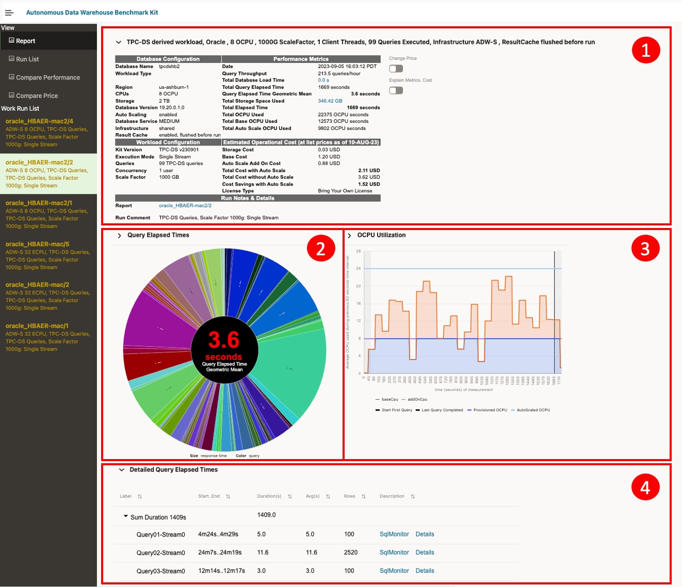Click the baseCpu legend entry
Image resolution: width=682 pixels, height=587 pixels.
click(387, 399)
